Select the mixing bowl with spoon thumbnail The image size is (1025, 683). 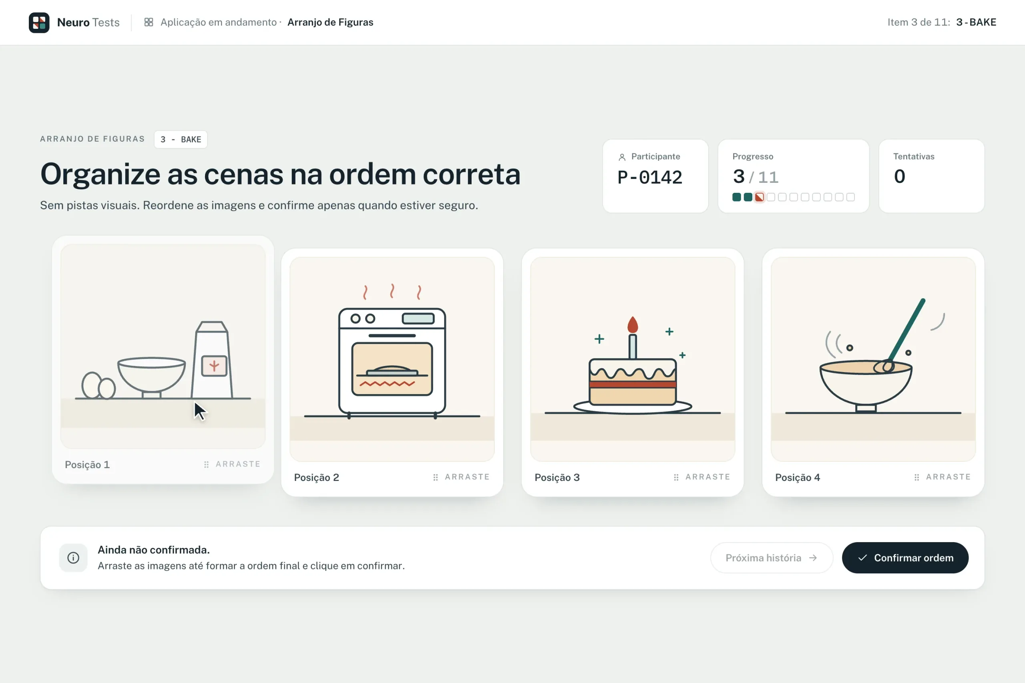873,359
